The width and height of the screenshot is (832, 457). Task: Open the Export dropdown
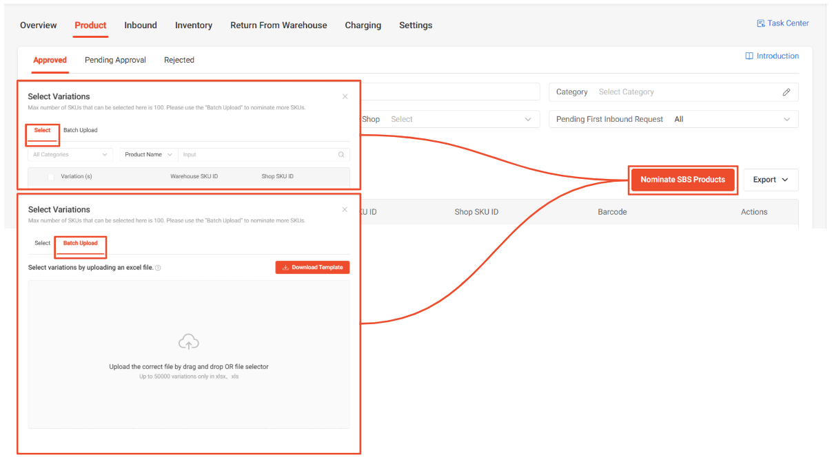point(771,180)
